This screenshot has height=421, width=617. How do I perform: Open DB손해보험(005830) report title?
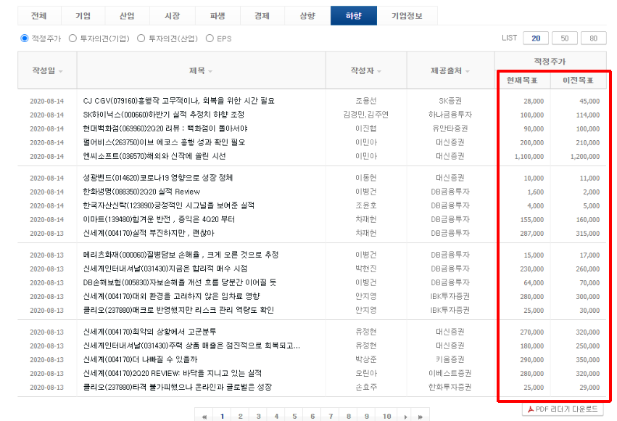(180, 282)
